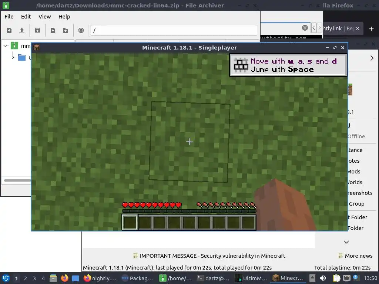Click the Screenshots button in launcher sidebar

[360, 193]
